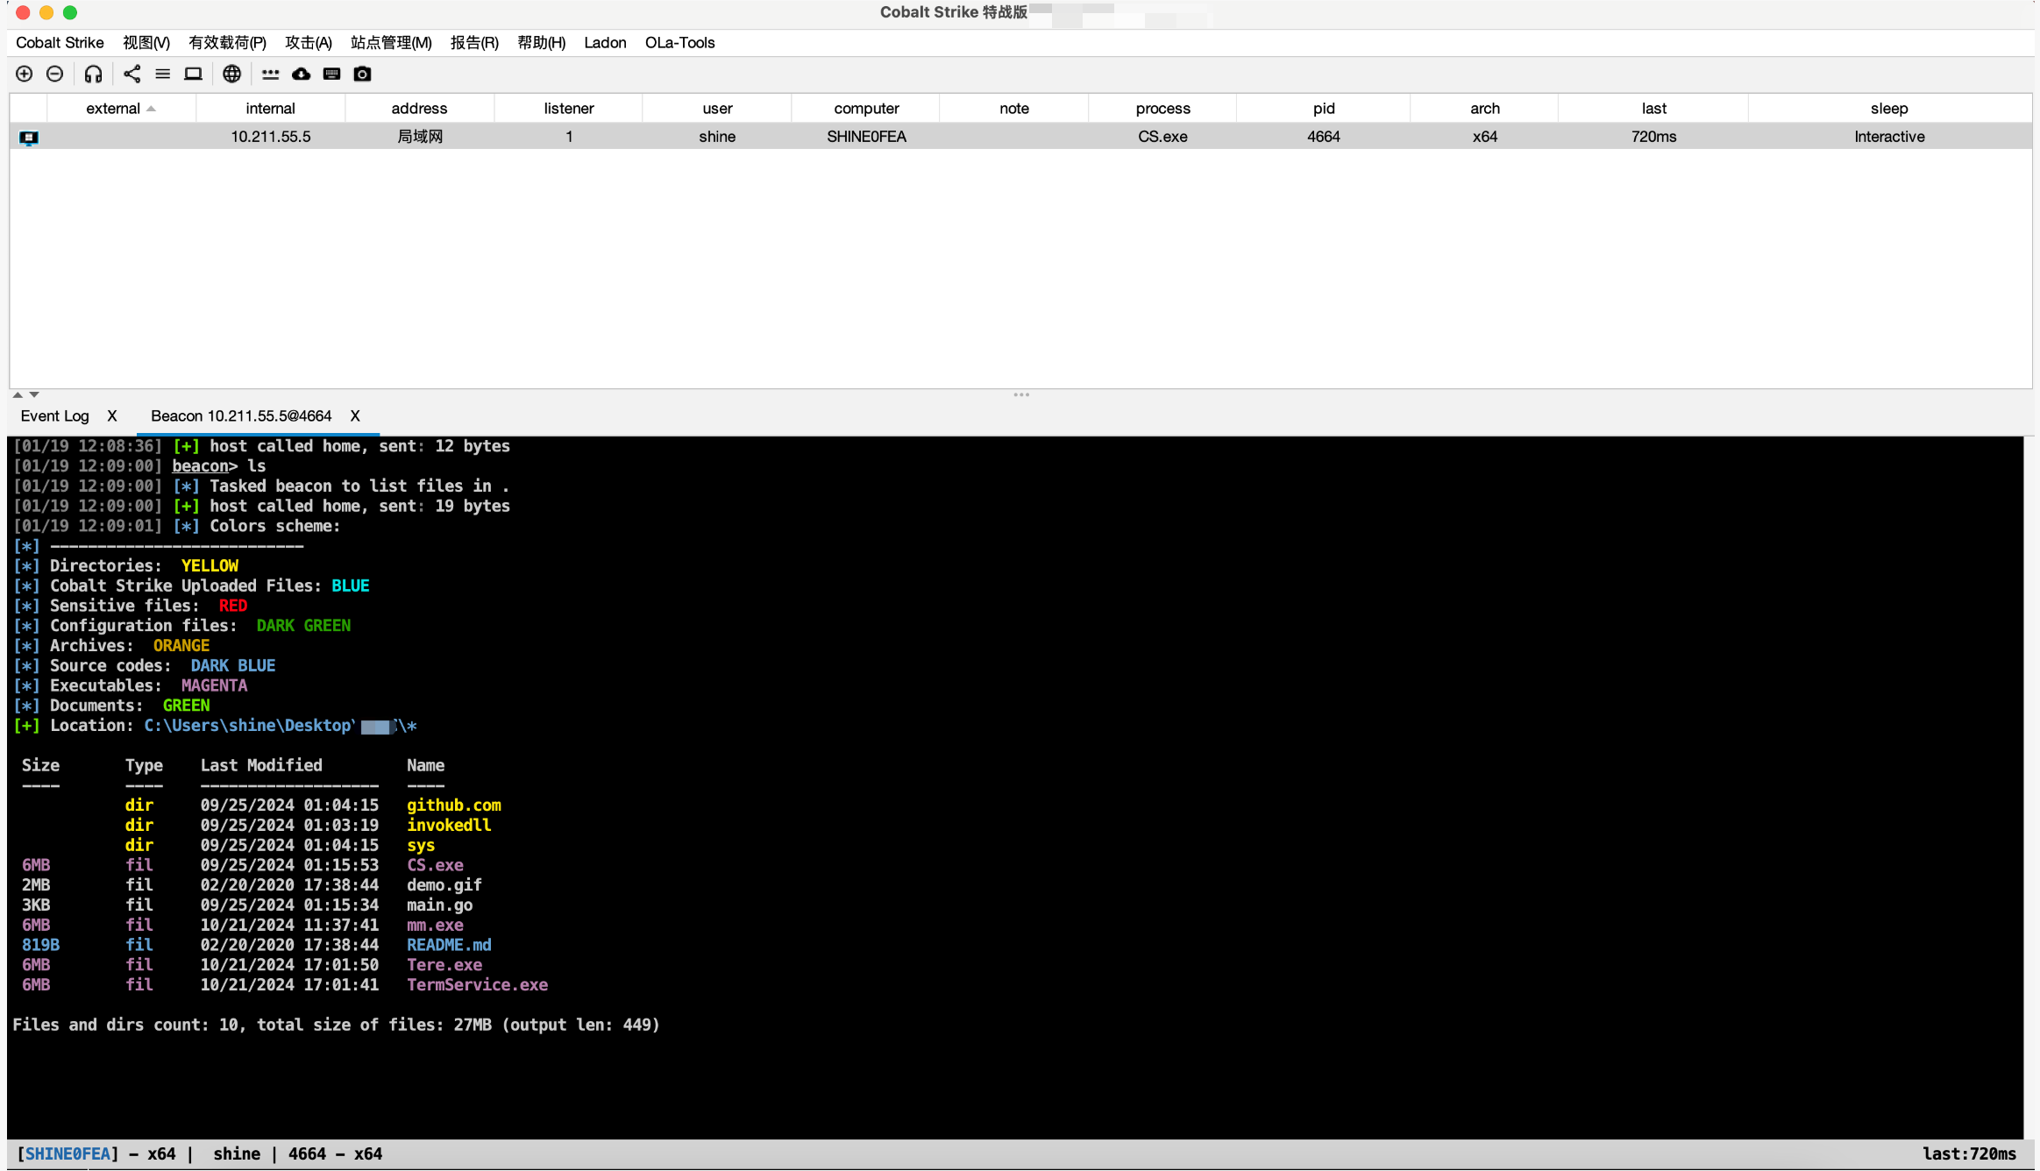
Task: Sort sessions by internal column header
Action: point(270,109)
